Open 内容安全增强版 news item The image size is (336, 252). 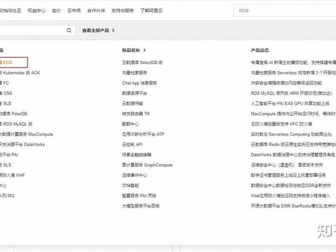point(286,83)
